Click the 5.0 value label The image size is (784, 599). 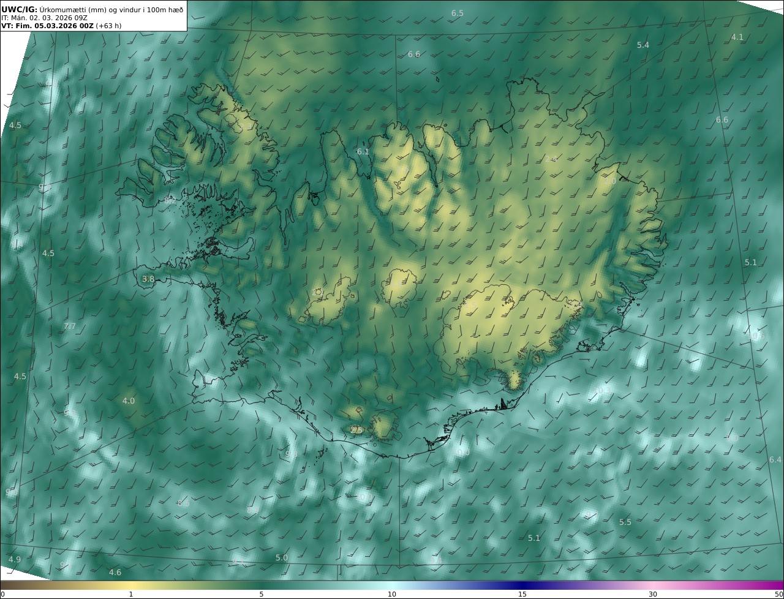(282, 558)
